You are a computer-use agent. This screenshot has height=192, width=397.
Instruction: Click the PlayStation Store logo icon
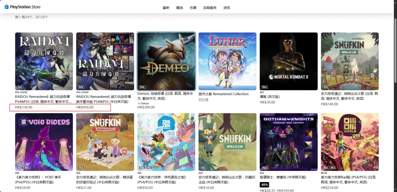coord(7,7)
